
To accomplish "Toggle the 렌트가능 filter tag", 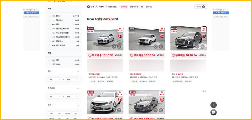I will coord(149,7).
